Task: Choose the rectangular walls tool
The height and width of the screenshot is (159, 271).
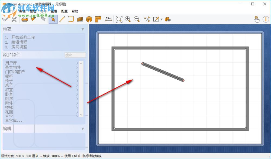Action: [x=71, y=19]
